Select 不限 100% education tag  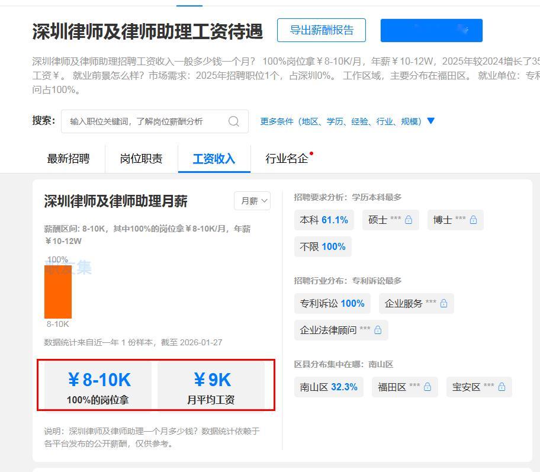coord(323,247)
